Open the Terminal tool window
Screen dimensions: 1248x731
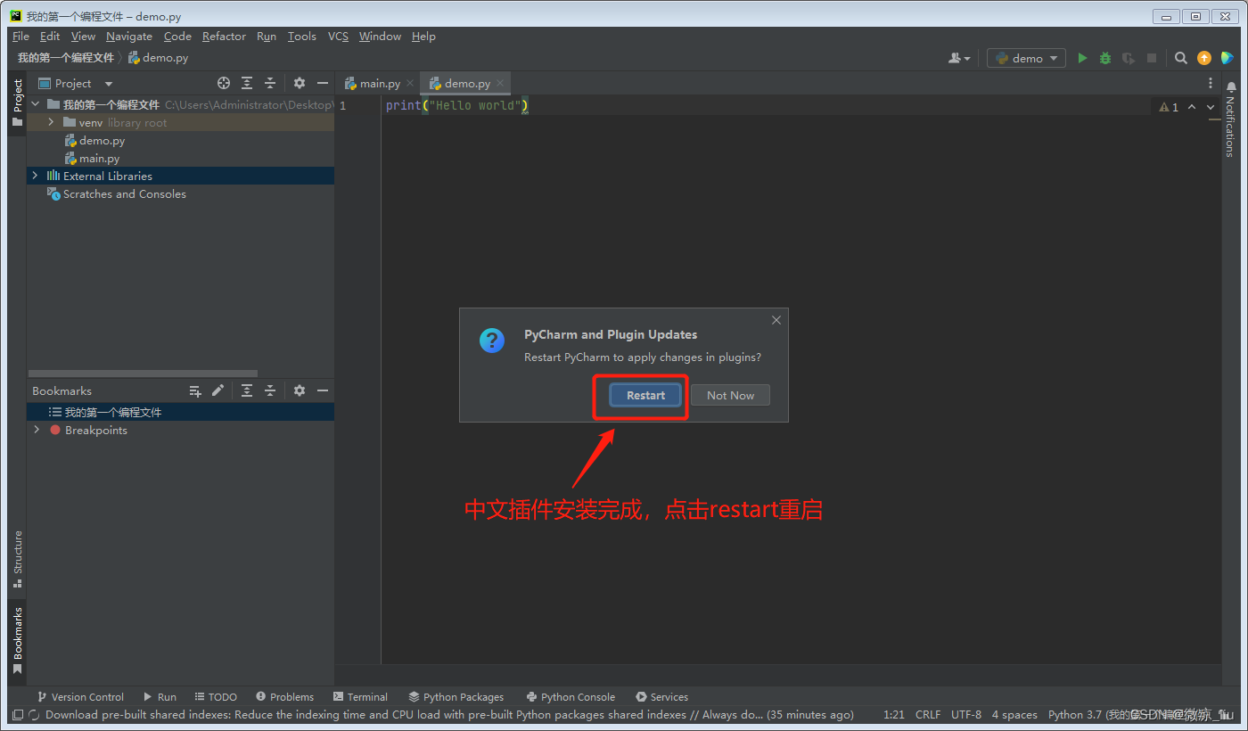pos(360,697)
